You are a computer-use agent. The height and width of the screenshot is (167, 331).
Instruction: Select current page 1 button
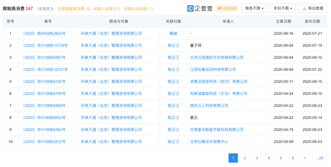coord(233,158)
